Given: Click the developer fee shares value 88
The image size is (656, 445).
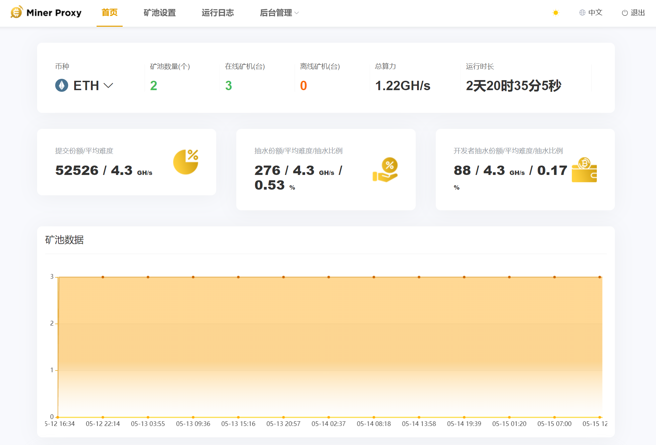Looking at the screenshot, I should [462, 170].
